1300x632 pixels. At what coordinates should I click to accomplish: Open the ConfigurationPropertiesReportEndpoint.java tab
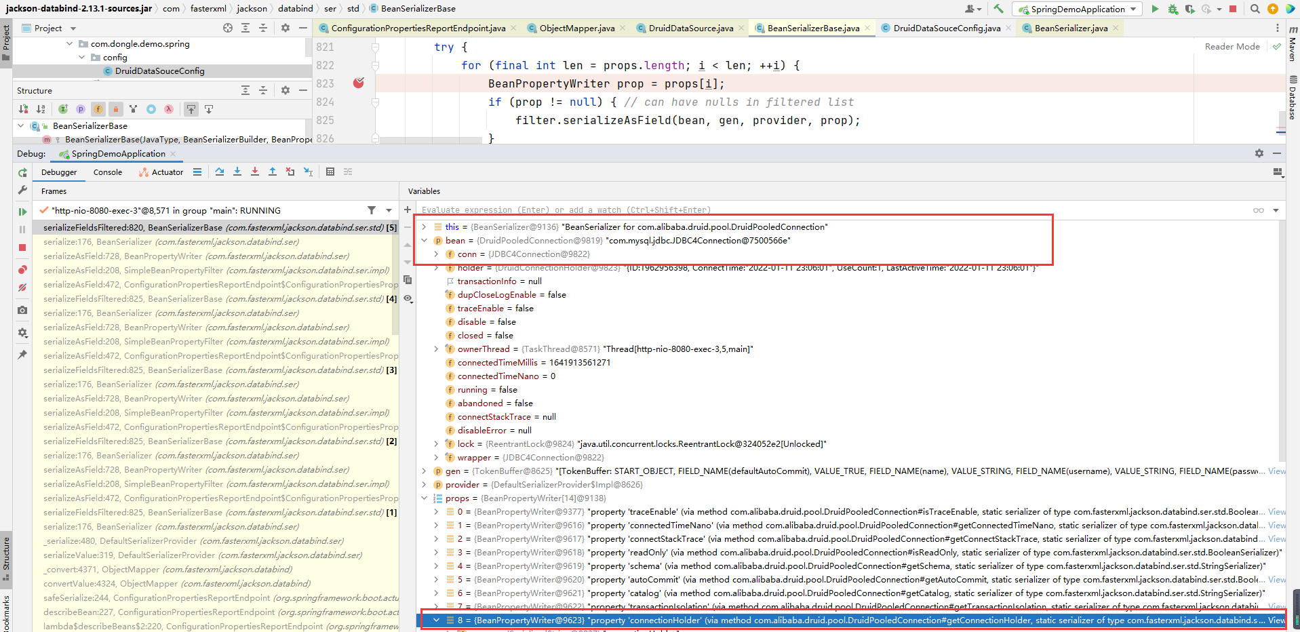click(418, 28)
